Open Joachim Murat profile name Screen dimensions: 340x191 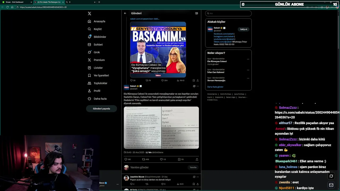137,177
